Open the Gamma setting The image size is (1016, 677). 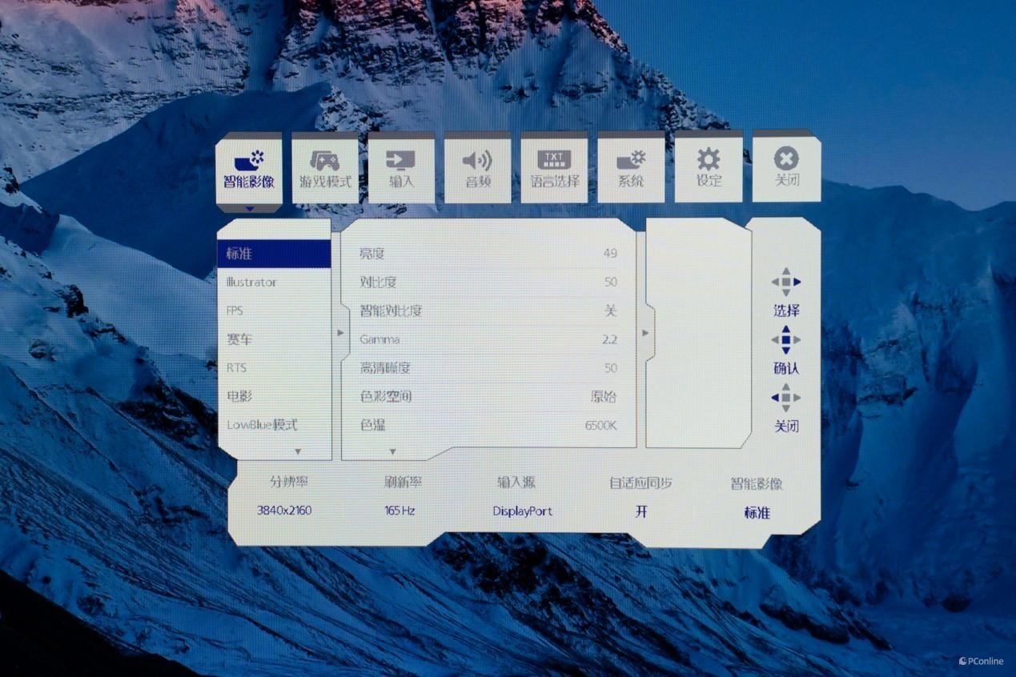tap(488, 339)
